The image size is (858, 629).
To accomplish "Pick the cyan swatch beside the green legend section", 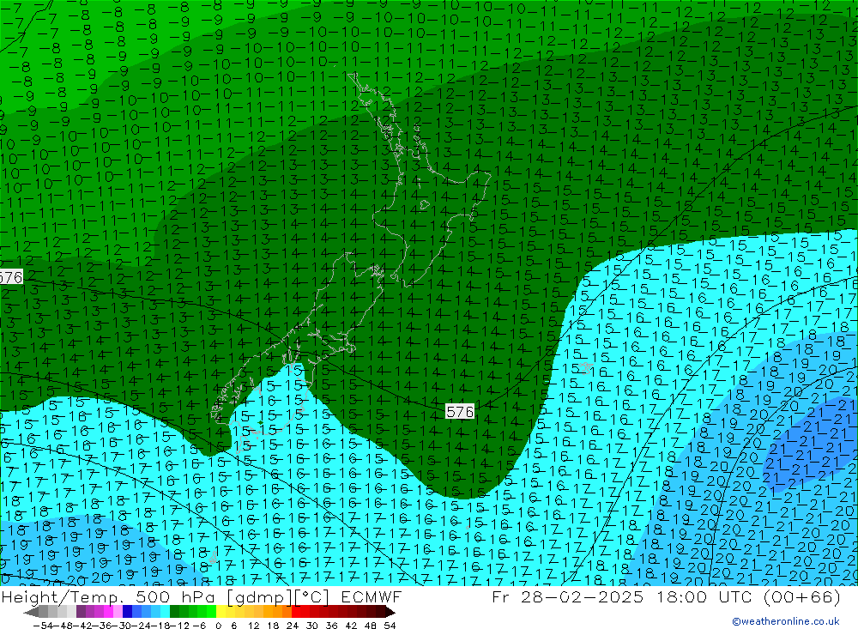I will click(165, 612).
